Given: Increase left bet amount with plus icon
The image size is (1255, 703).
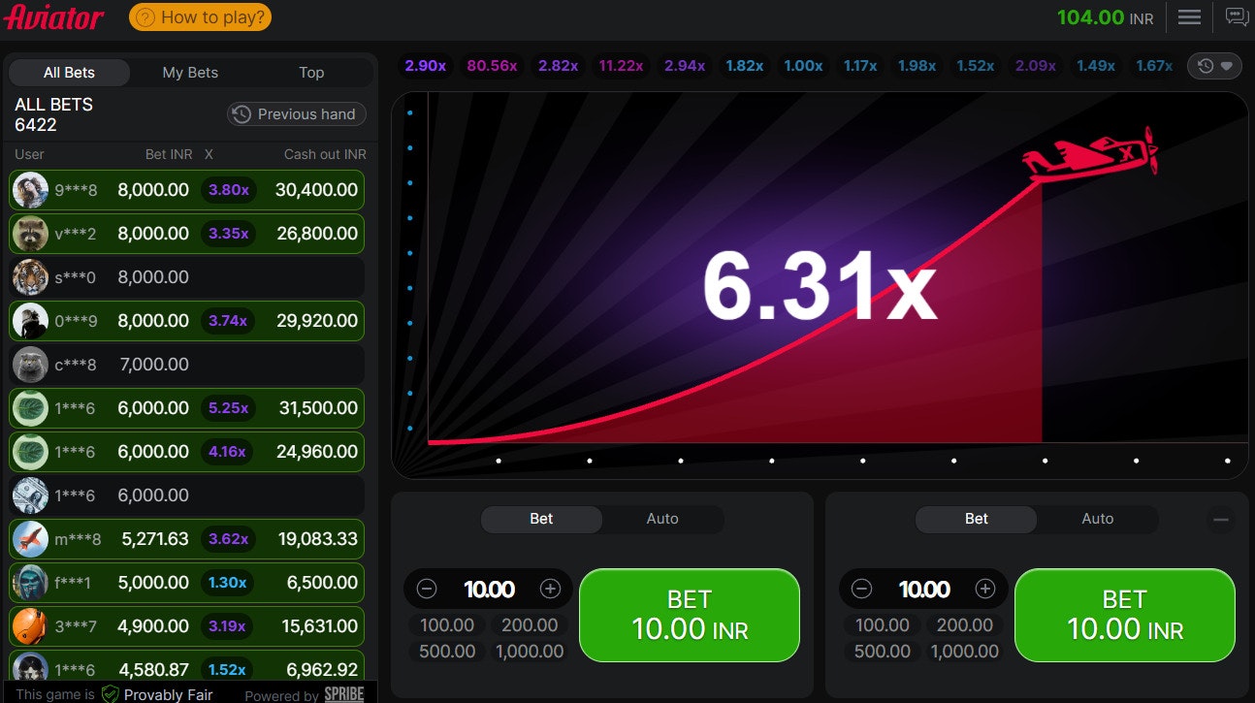Looking at the screenshot, I should click(550, 590).
